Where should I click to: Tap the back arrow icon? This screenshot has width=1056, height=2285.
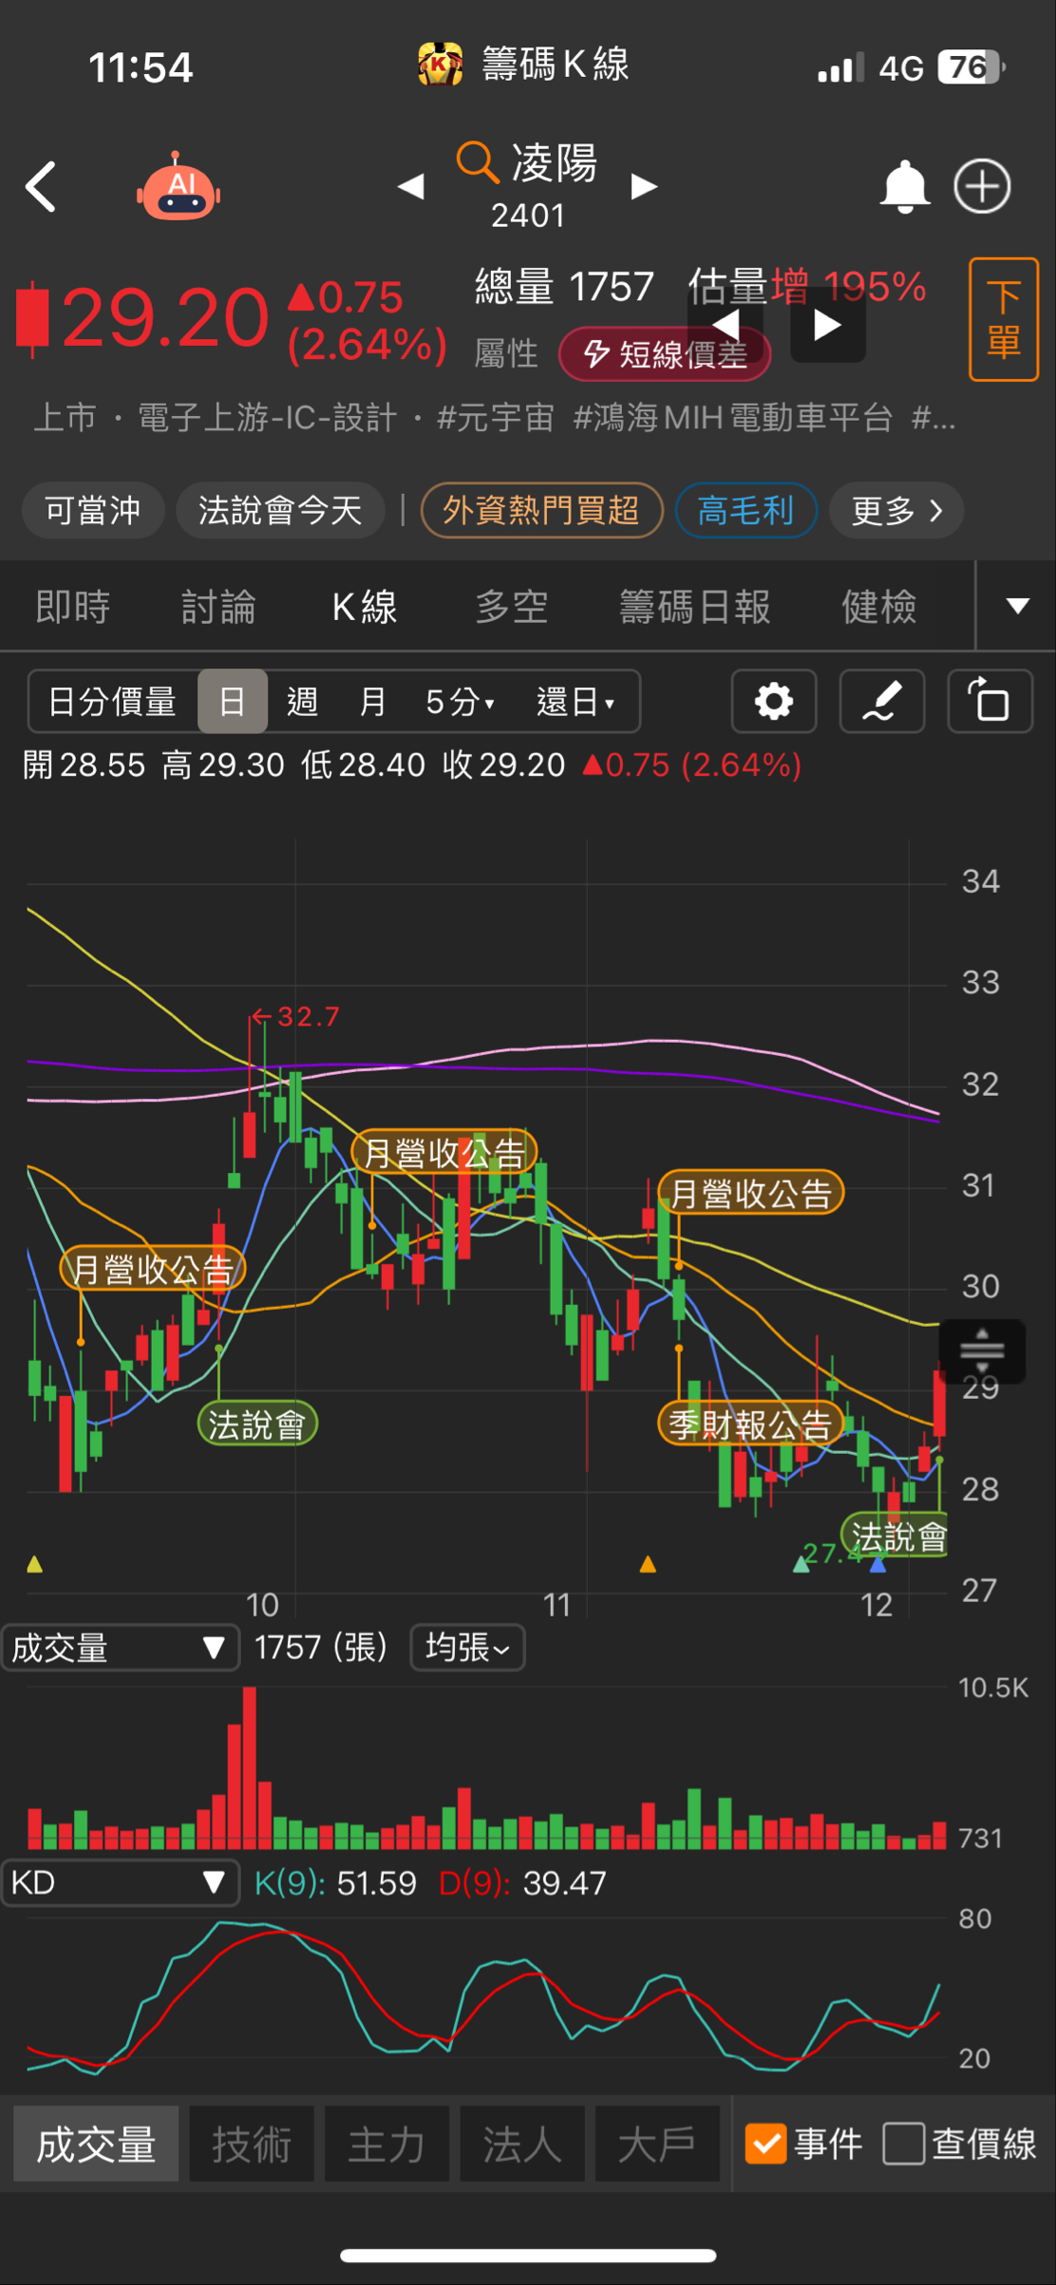click(x=41, y=186)
